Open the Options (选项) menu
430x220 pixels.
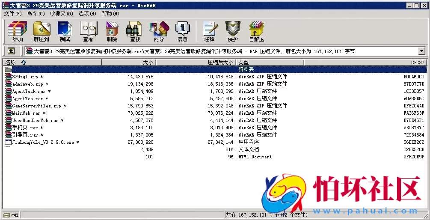(87, 13)
